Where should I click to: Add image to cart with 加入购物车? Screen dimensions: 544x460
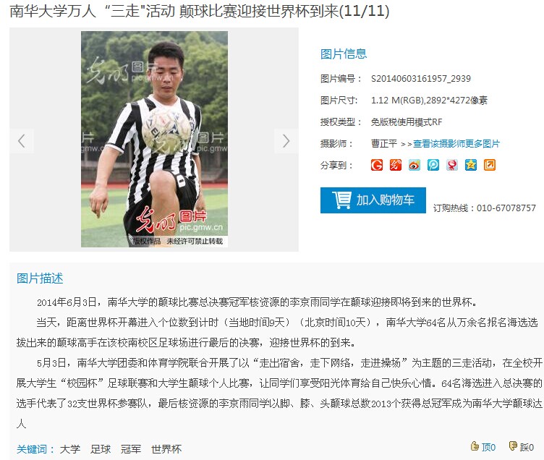373,200
